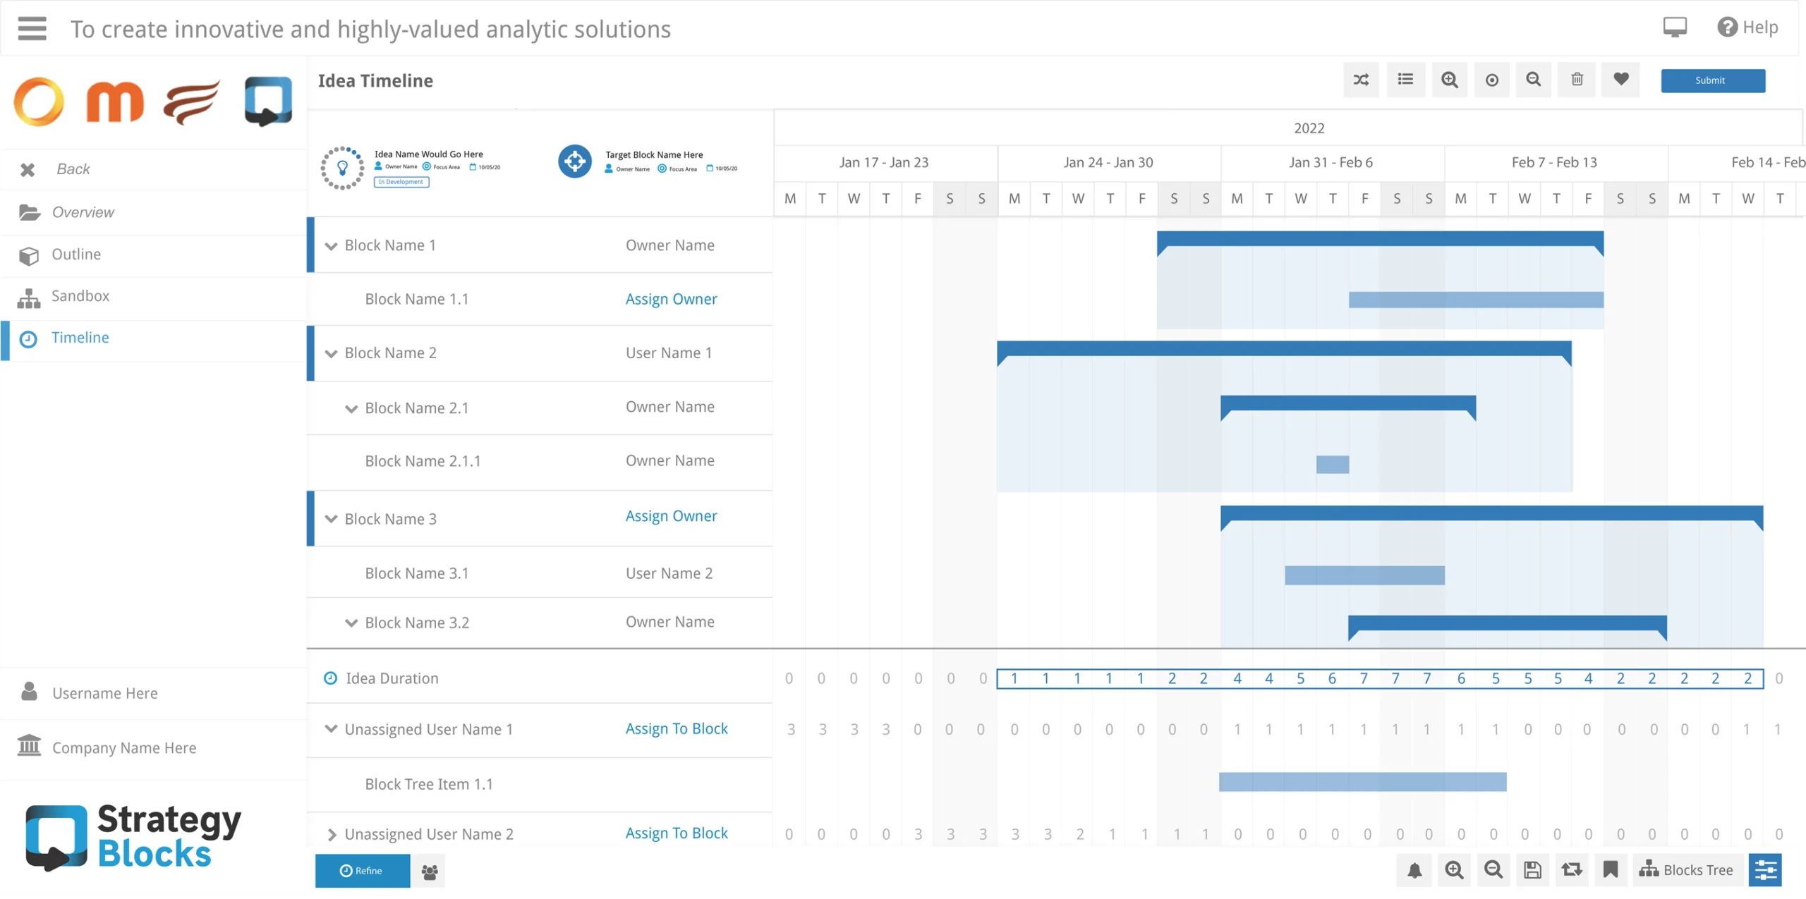The image size is (1806, 899).
Task: Collapse Block Name 1 row
Action: 331,246
